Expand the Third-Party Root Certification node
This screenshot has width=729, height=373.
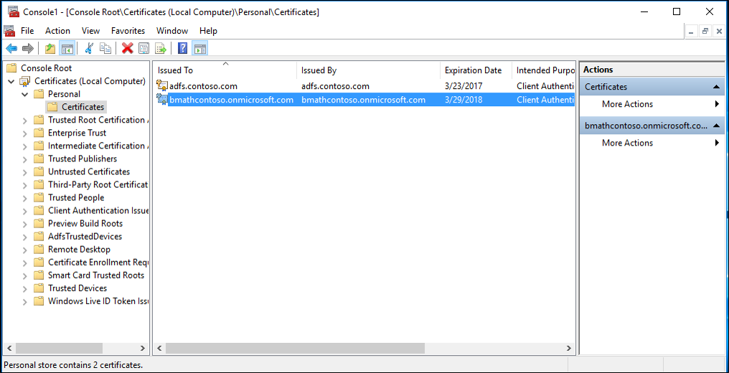(x=24, y=185)
